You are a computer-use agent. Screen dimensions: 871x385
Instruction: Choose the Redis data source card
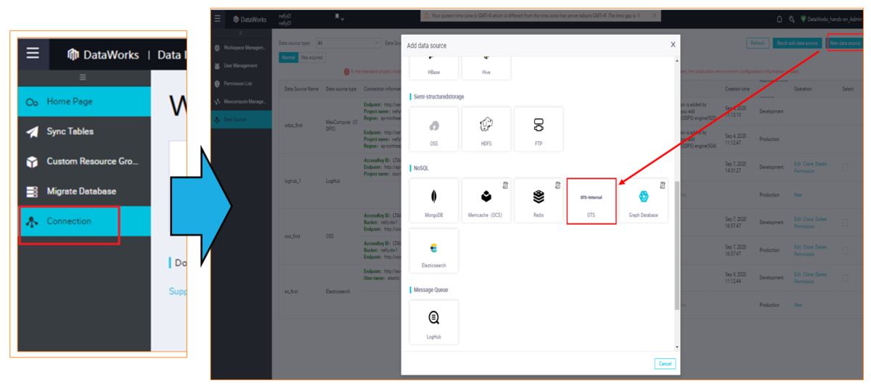(539, 201)
